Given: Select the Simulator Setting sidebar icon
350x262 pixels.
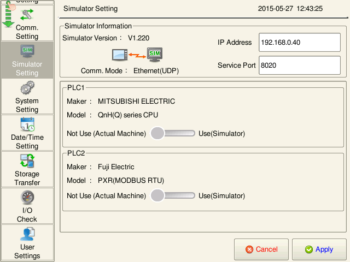Looking at the screenshot, I should pos(27,59).
